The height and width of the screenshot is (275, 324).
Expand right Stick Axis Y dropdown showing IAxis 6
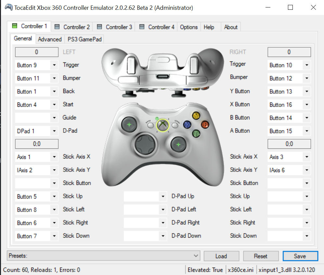[289, 170]
